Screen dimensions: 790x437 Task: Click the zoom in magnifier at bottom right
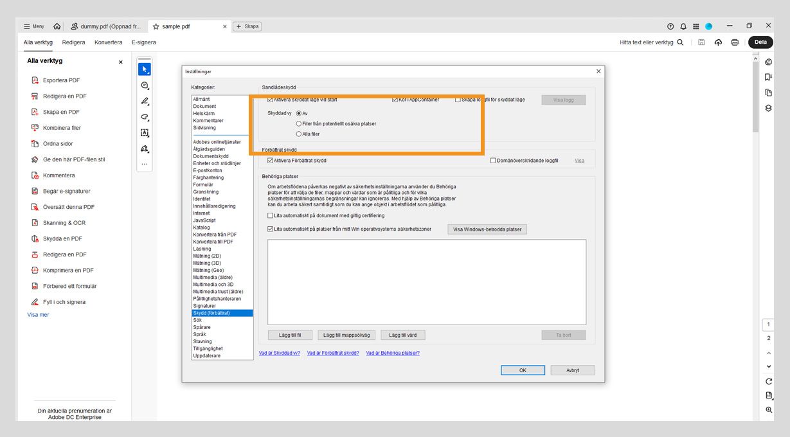[769, 409]
